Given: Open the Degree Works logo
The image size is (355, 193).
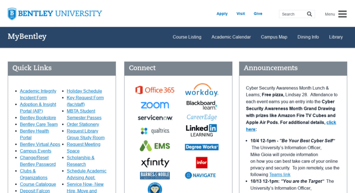Looking at the screenshot, I should pyautogui.click(x=201, y=147).
